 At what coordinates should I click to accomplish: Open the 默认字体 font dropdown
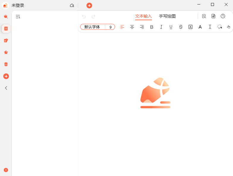pyautogui.click(x=92, y=27)
